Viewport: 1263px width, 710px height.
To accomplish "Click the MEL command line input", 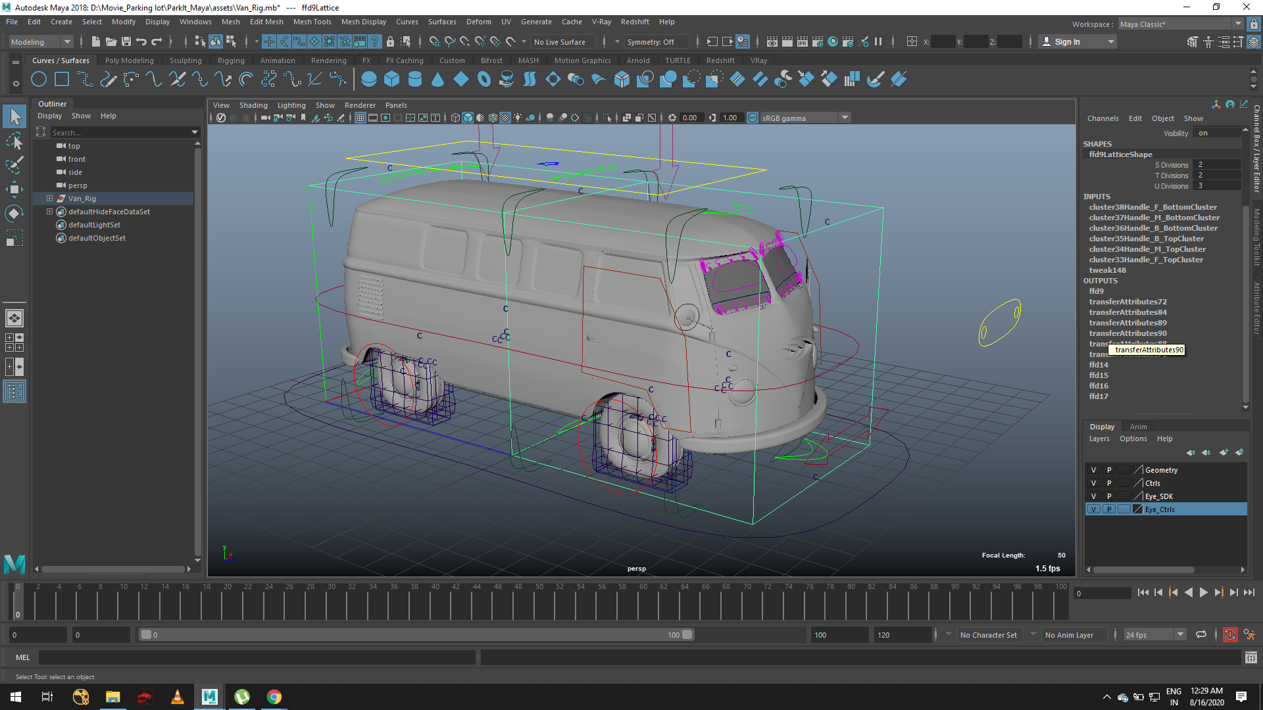I will (x=257, y=657).
